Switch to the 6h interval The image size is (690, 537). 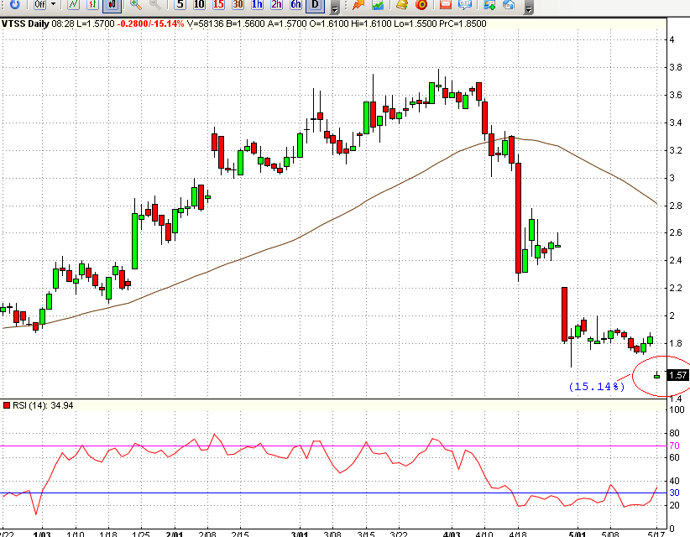click(x=295, y=6)
